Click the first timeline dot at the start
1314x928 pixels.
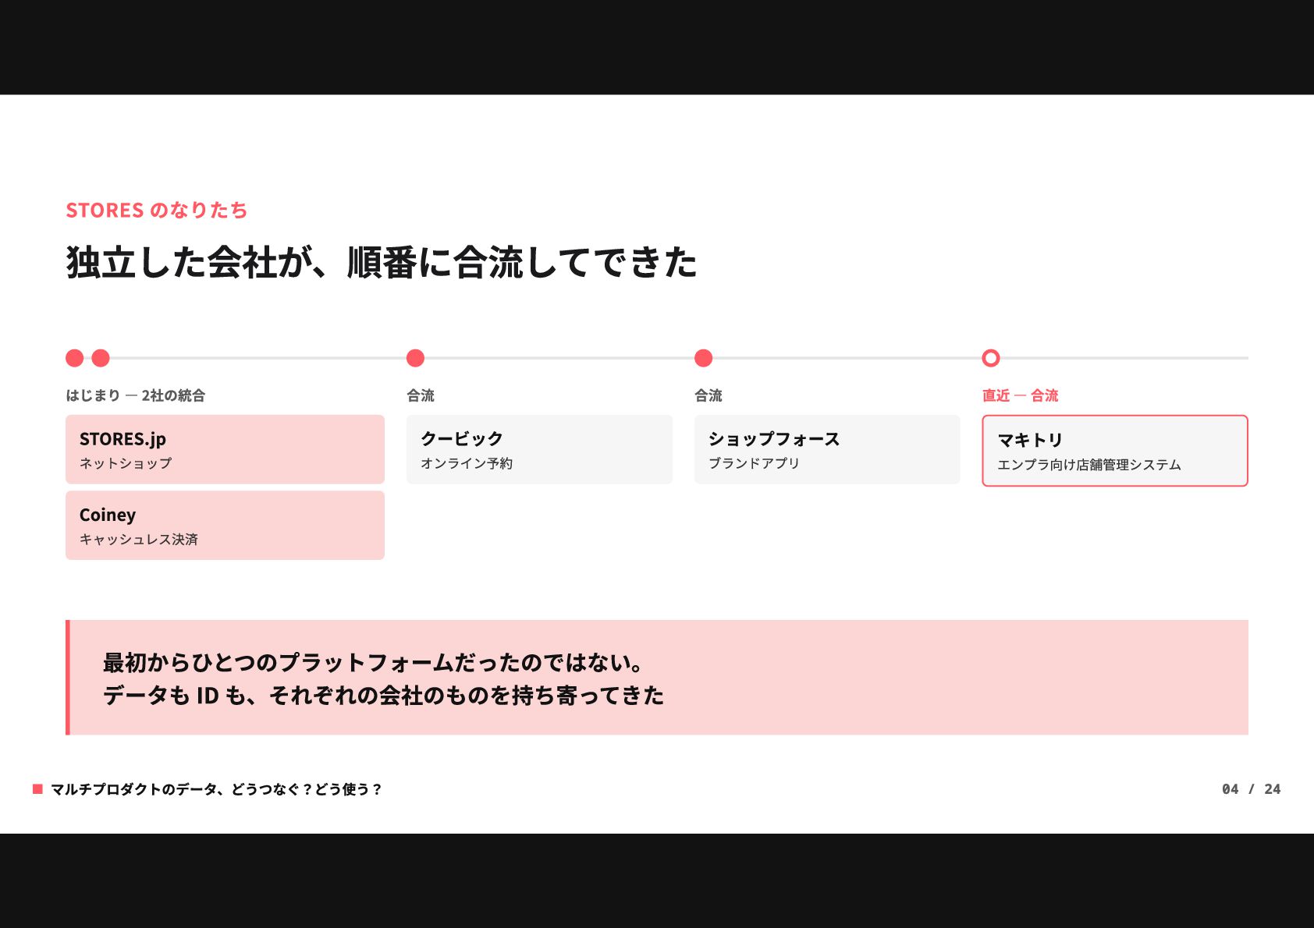point(75,358)
